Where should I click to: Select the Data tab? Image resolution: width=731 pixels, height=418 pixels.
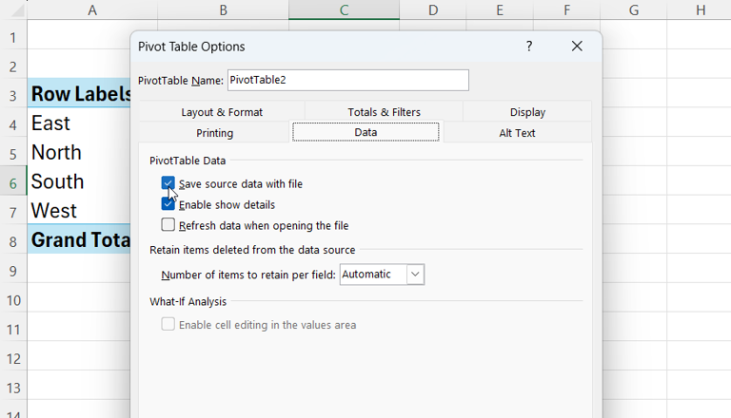pyautogui.click(x=365, y=132)
